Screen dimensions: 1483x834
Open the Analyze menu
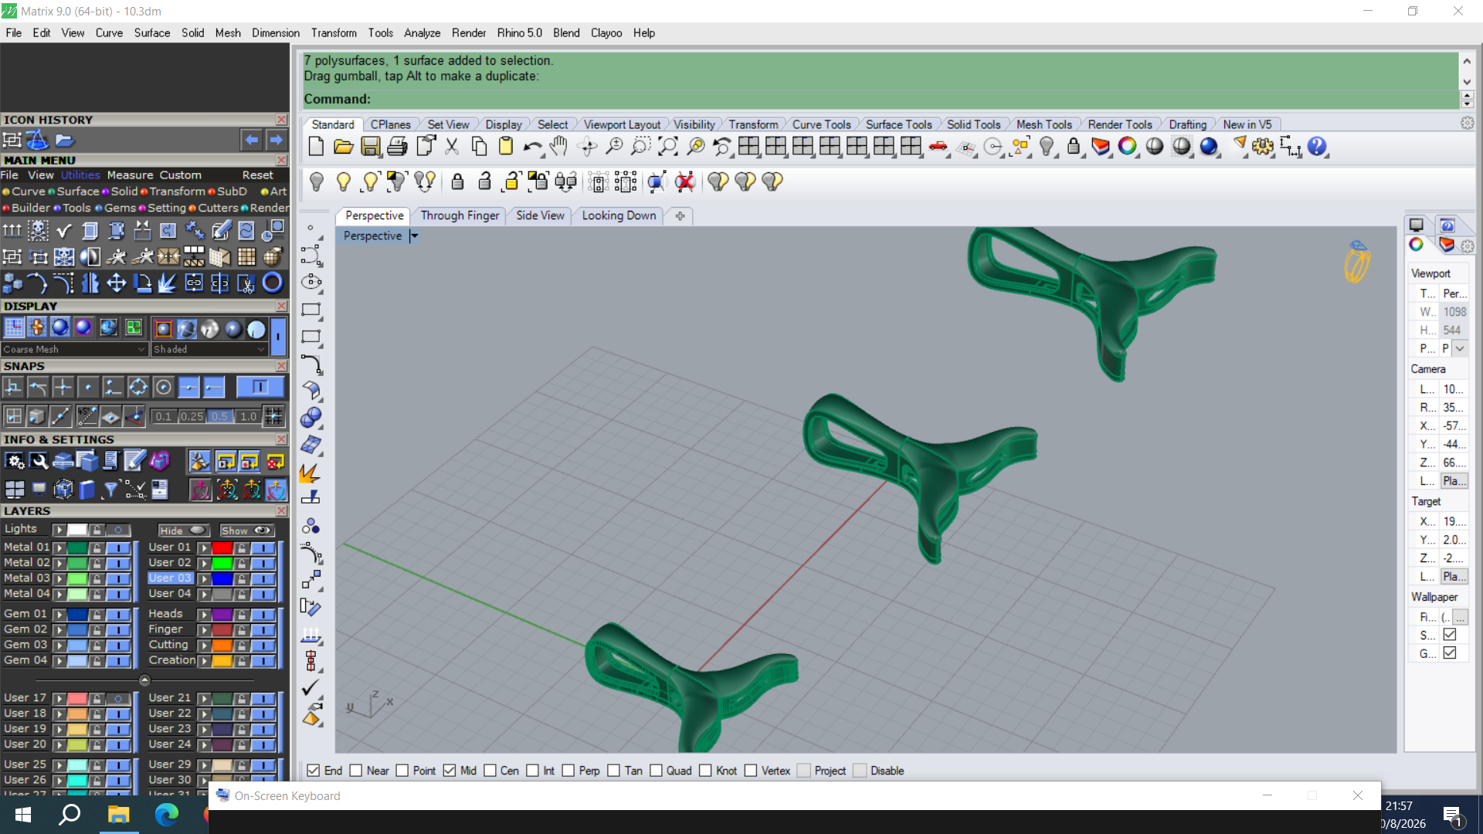pyautogui.click(x=422, y=32)
